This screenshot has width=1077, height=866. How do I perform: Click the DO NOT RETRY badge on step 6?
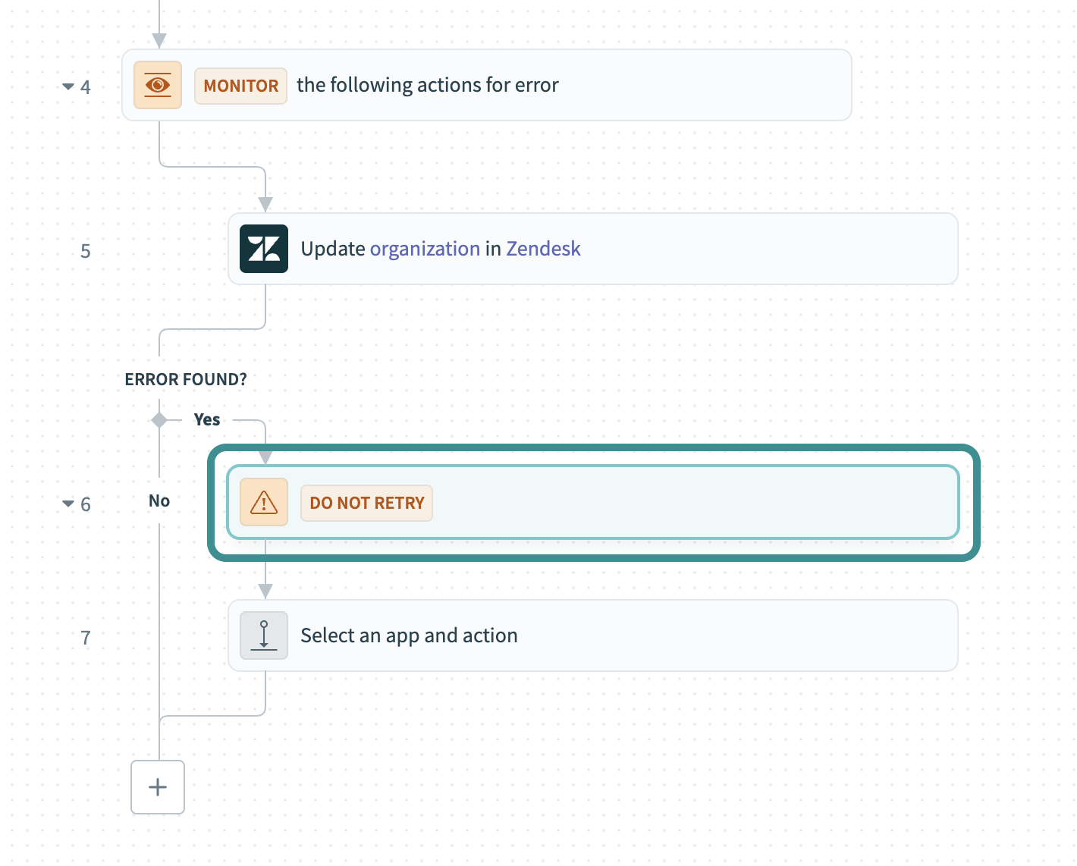(366, 502)
